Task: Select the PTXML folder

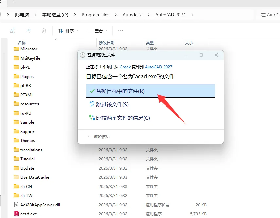Action: (x=24, y=95)
